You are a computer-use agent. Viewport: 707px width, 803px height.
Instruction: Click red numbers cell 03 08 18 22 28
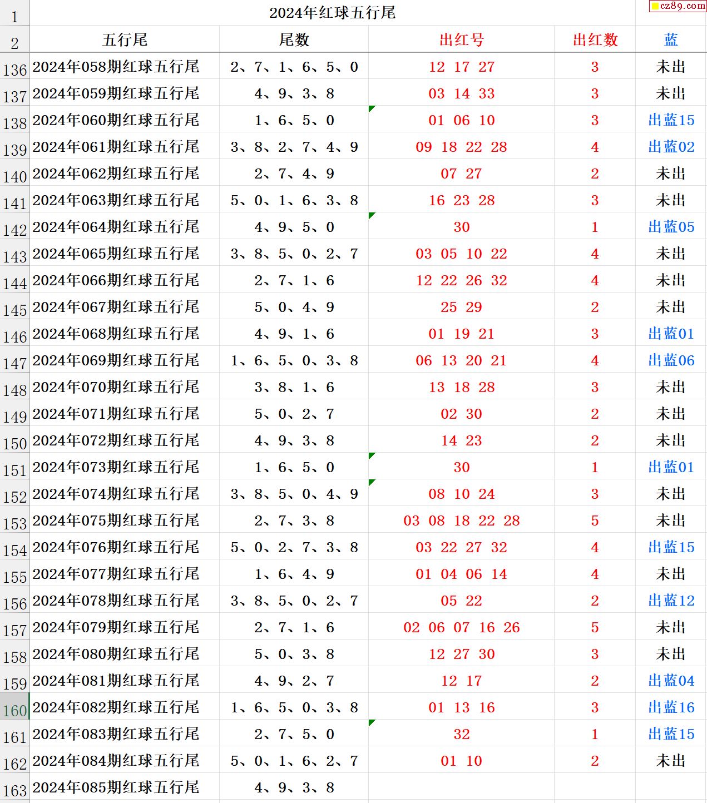click(461, 521)
